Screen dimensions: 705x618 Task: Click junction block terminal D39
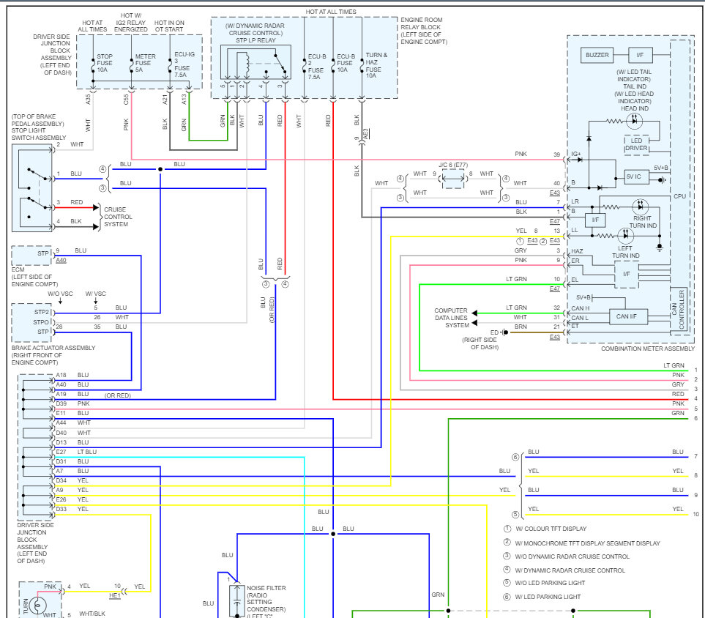(61, 403)
